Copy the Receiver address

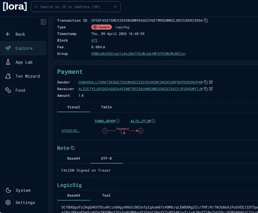[206, 89]
